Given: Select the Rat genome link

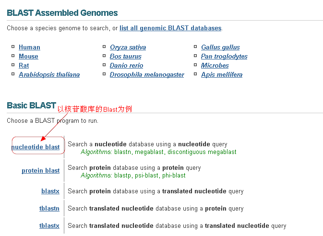Looking at the screenshot, I should point(24,66).
